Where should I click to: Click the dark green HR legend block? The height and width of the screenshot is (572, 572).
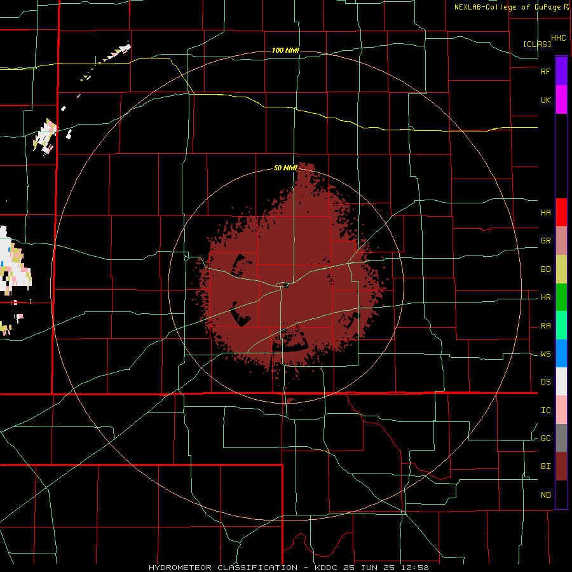[x=561, y=297]
